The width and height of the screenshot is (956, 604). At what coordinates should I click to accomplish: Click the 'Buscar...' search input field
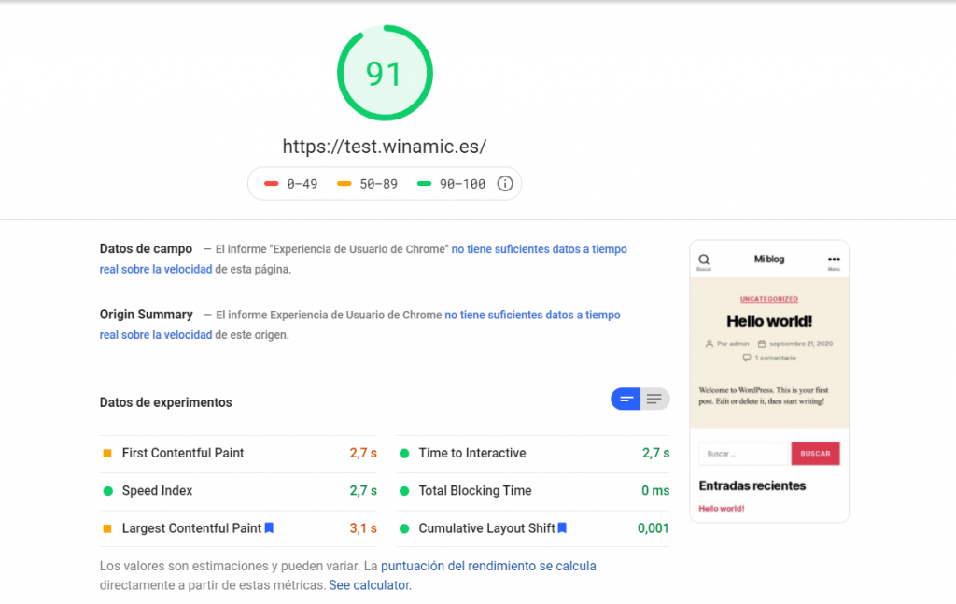[x=744, y=453]
